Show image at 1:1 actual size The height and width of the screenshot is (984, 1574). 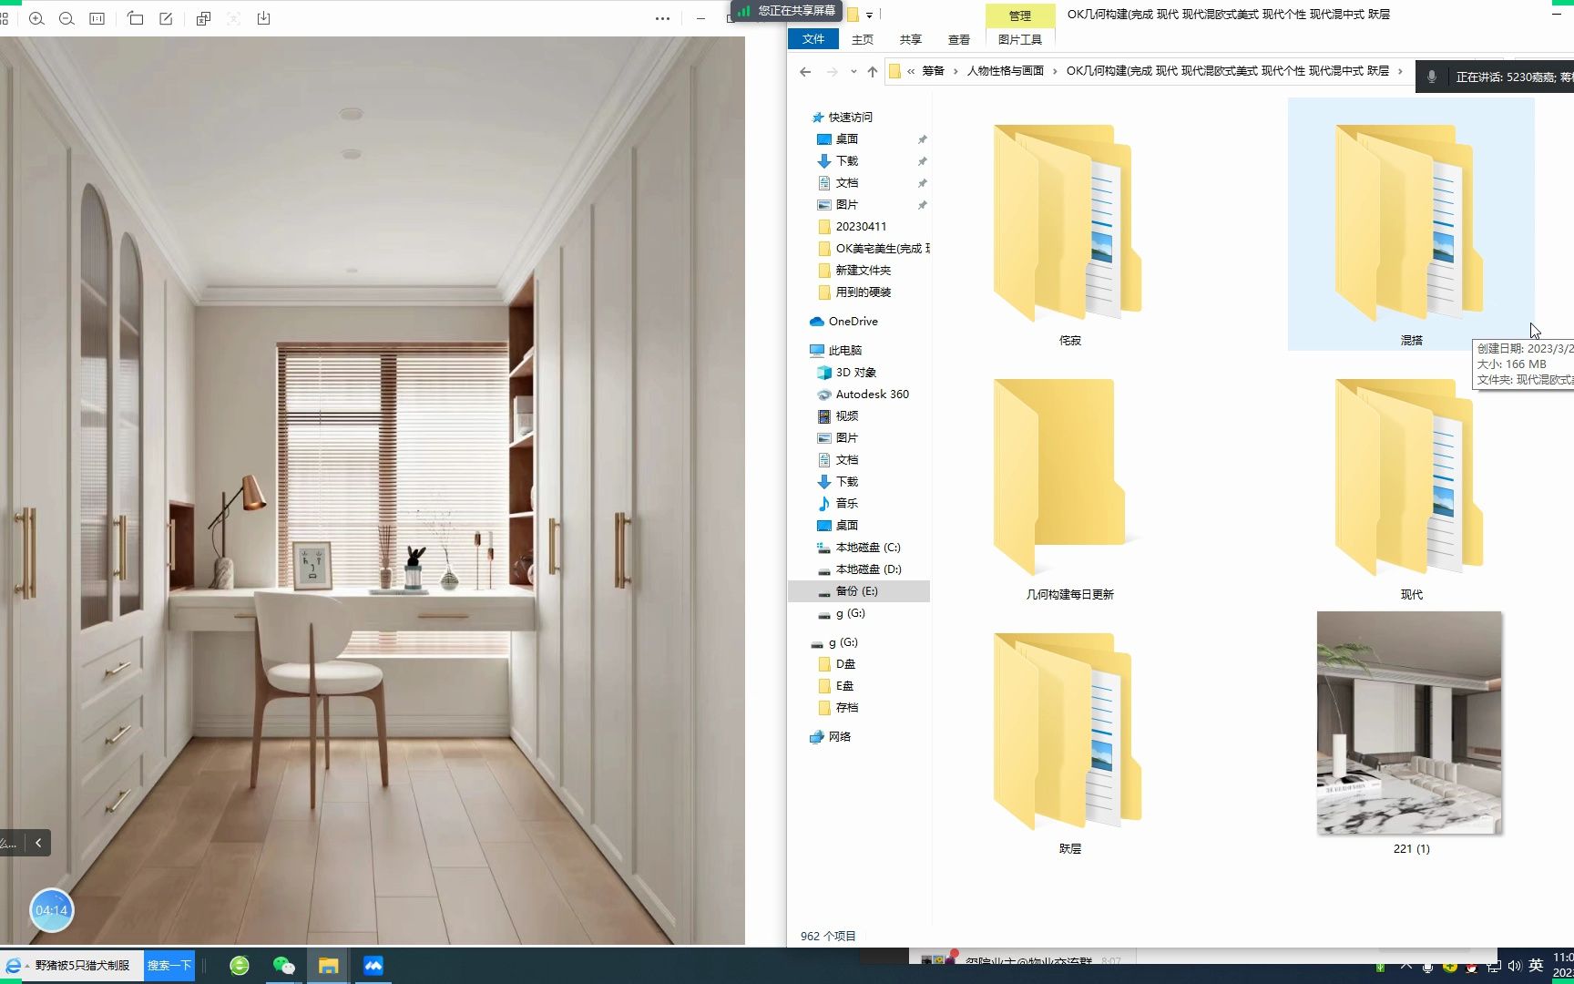pos(97,18)
